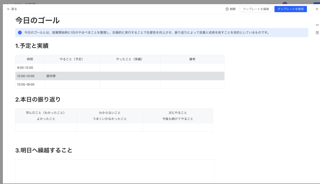
Task: Click the empty cell under わからないこと column
Action: (x=110, y=127)
